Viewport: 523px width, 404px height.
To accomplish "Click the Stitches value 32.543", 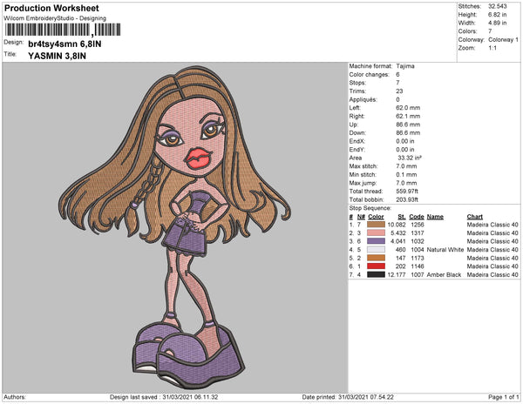I will (x=498, y=6).
